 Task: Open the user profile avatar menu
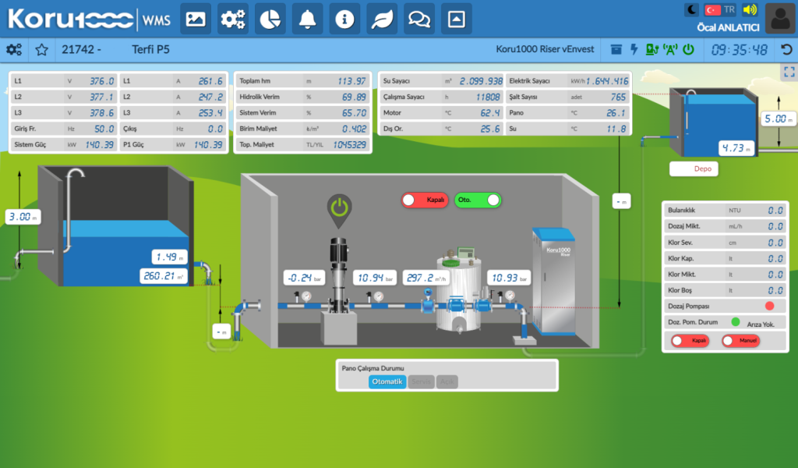coord(780,19)
